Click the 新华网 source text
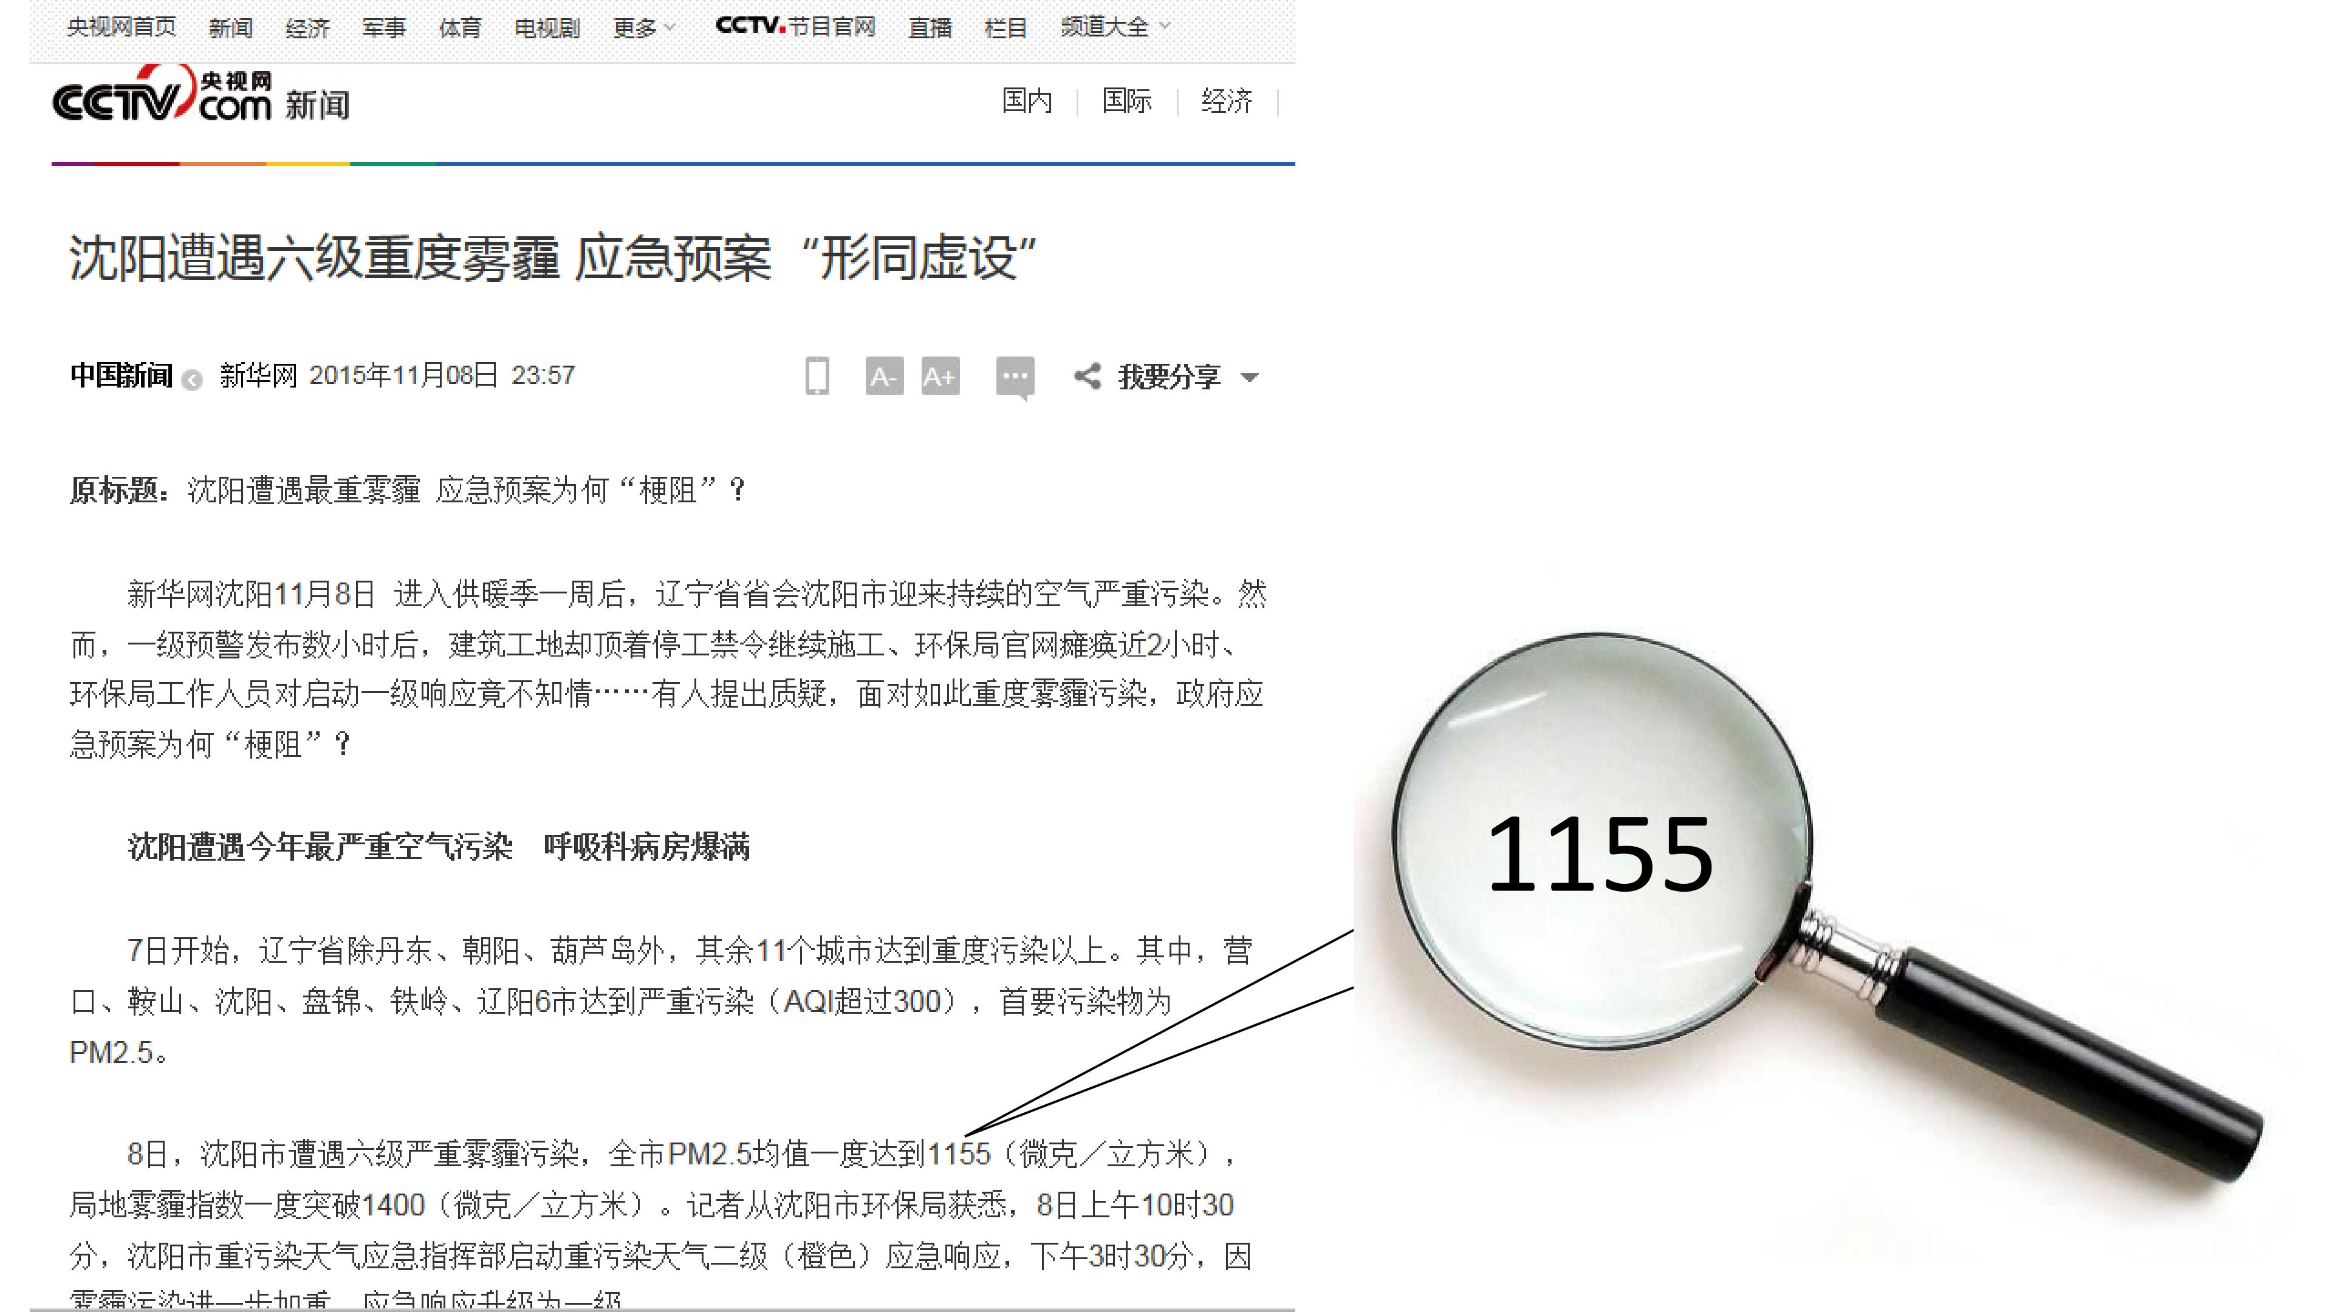2333x1312 pixels. tap(258, 375)
